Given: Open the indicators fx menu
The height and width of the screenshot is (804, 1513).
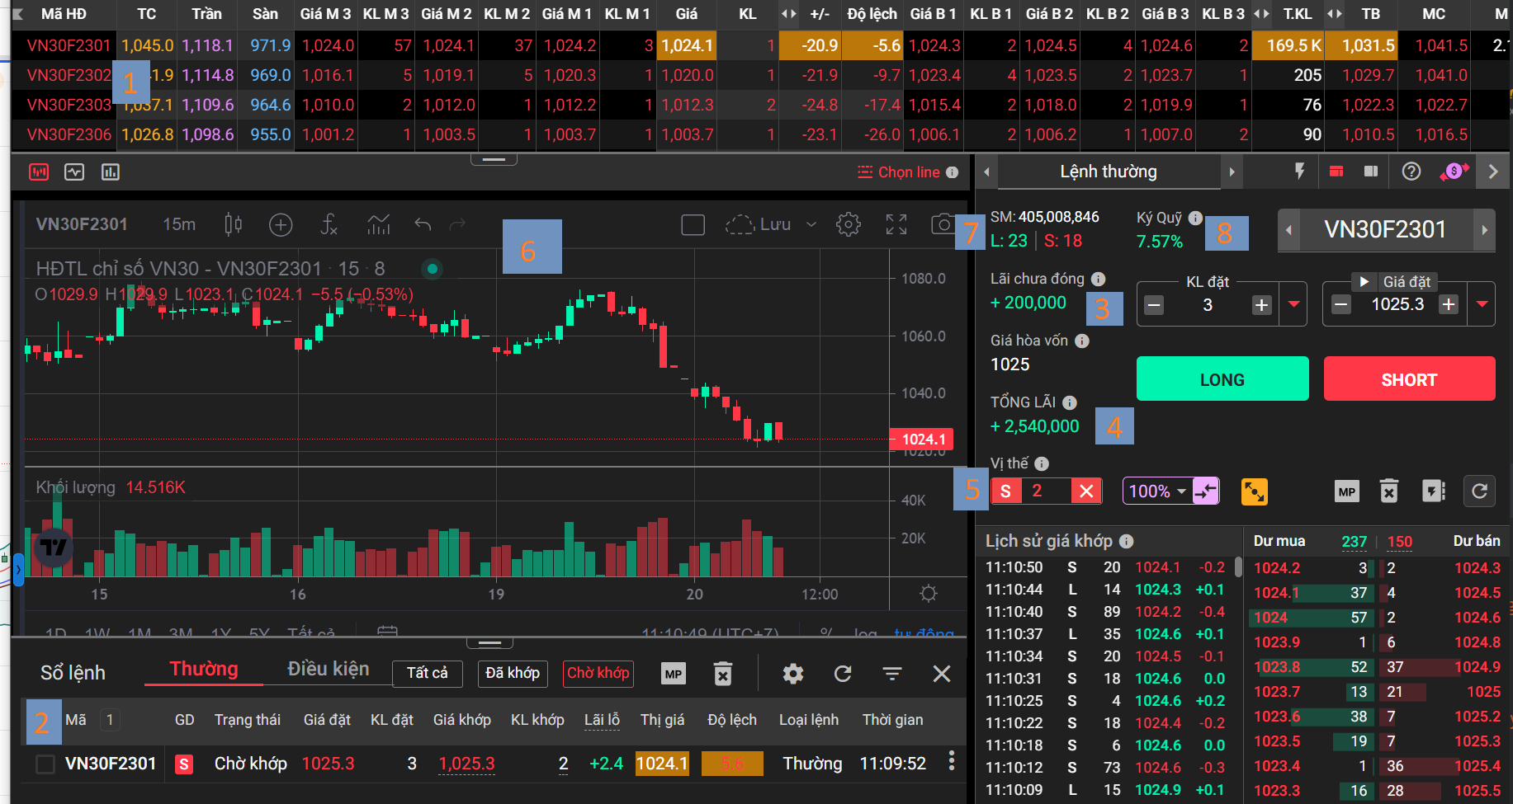Looking at the screenshot, I should 329,224.
